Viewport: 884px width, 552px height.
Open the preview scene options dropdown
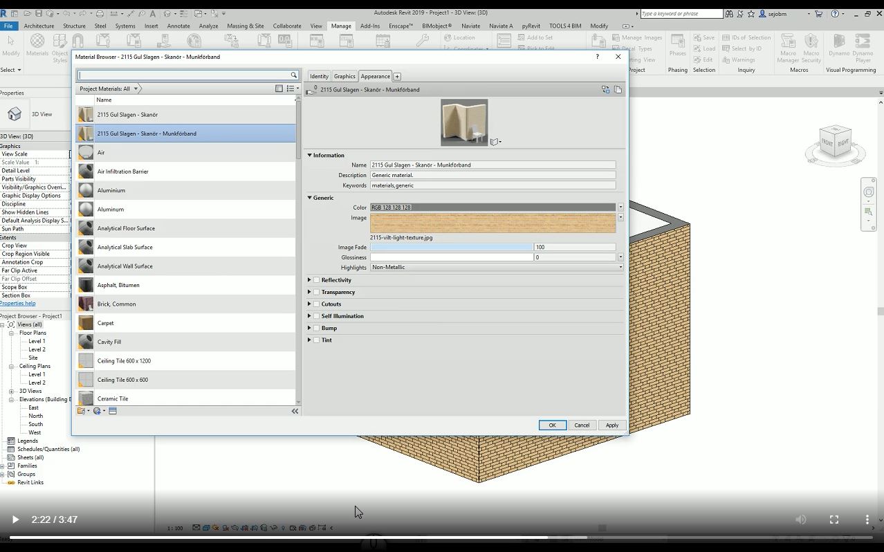pos(496,142)
